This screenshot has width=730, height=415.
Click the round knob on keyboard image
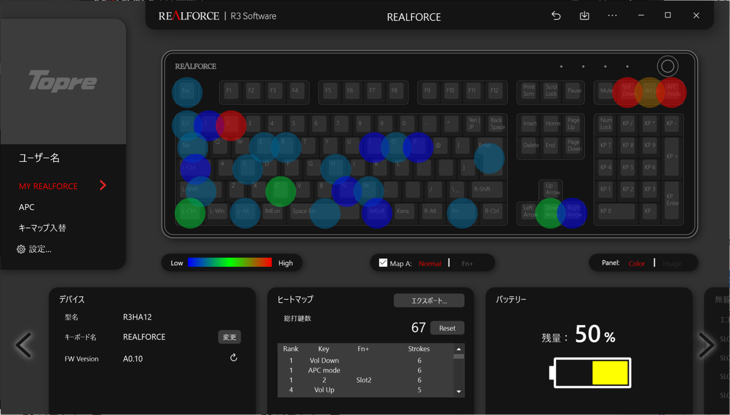[x=668, y=66]
